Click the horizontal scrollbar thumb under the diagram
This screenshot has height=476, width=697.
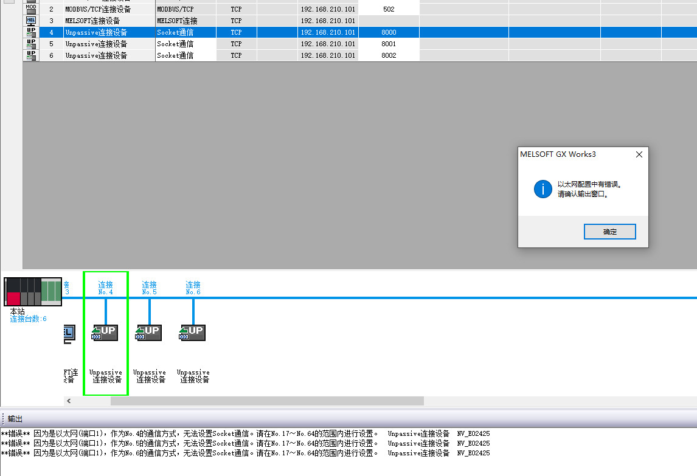(x=266, y=401)
